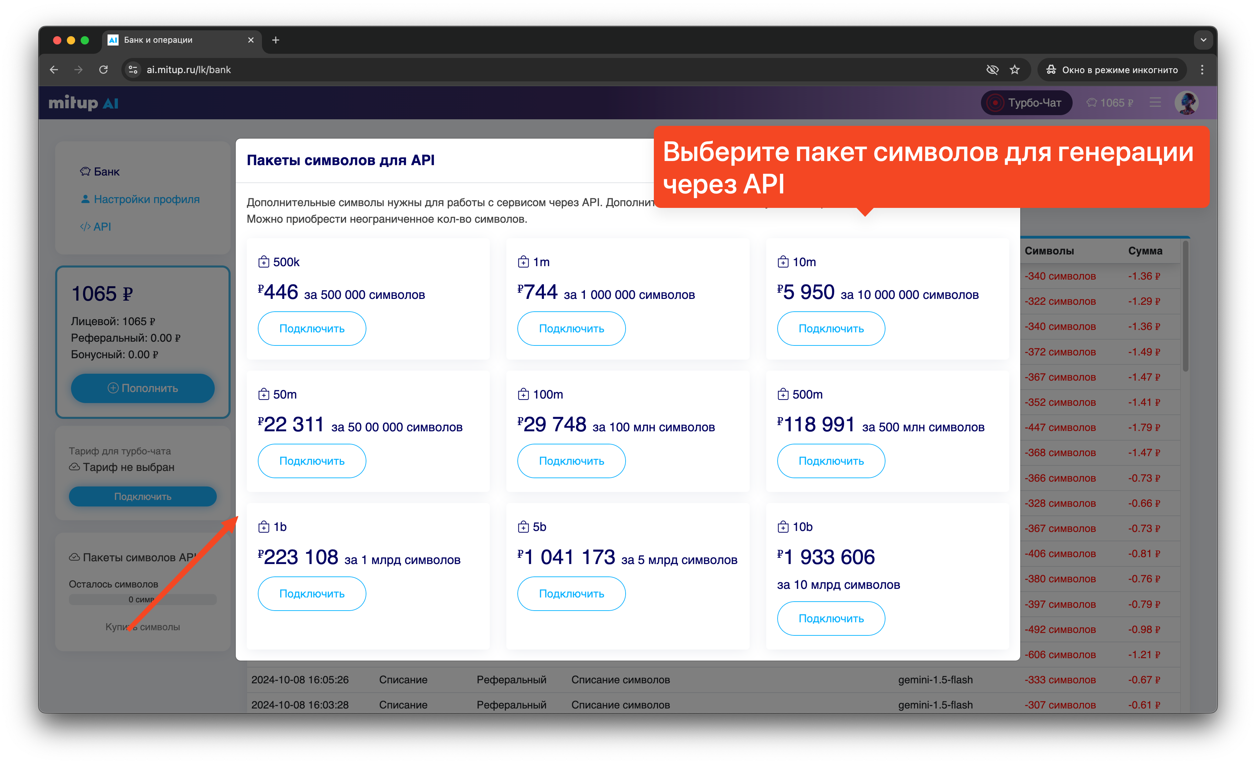Open a new browser tab with the plus
Screen dimensions: 1256x764
276,40
